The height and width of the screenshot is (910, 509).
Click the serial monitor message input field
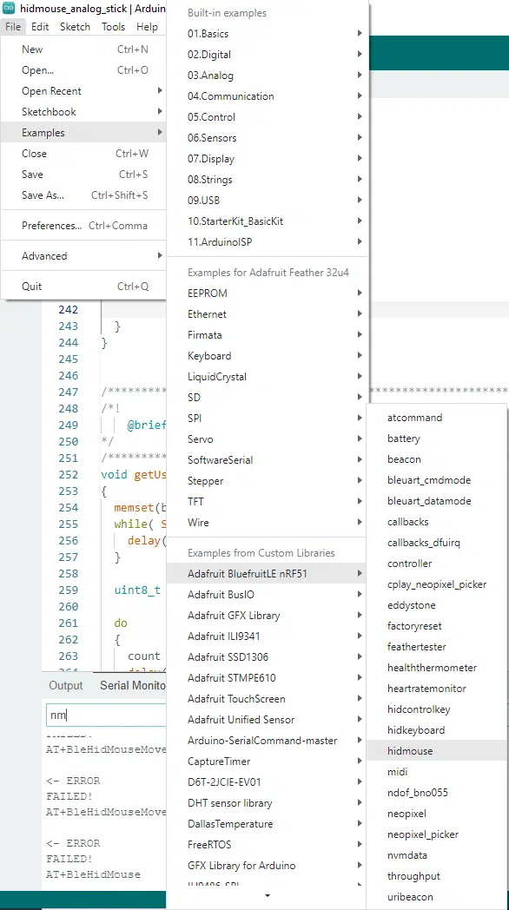(107, 715)
